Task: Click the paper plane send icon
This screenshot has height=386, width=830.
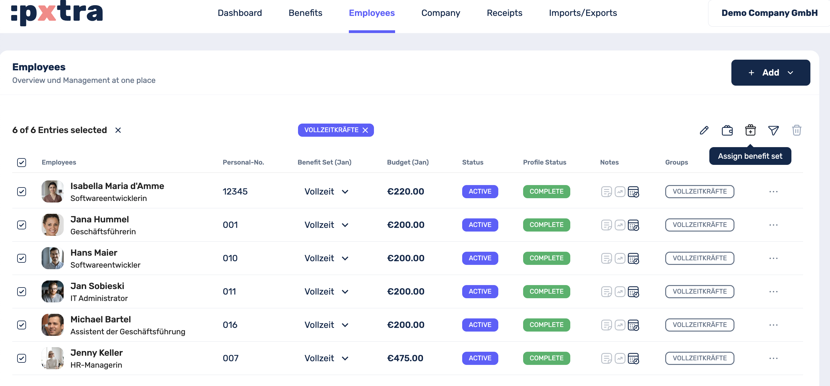Action: click(773, 130)
